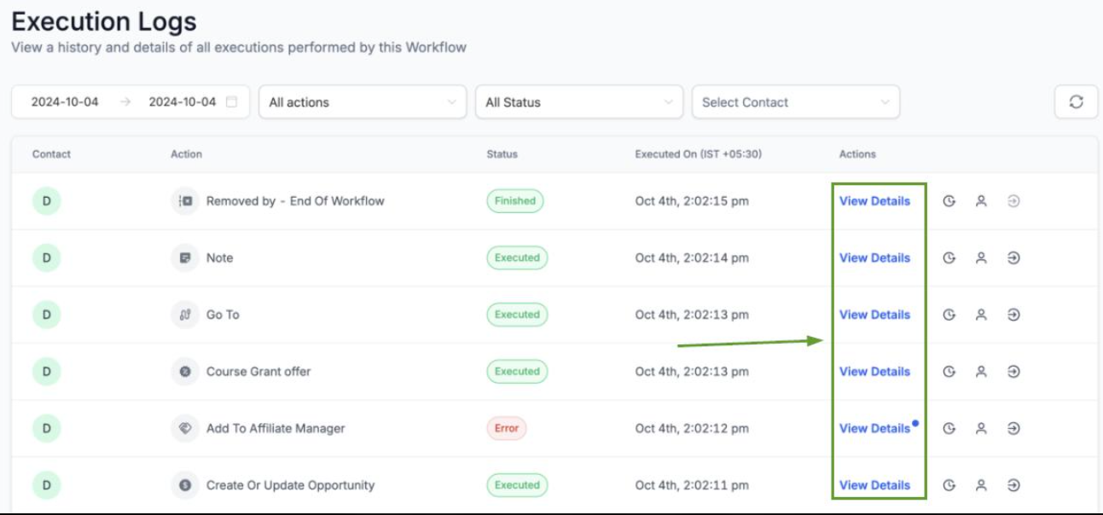
Task: Click the Add To Affiliate Manager action icon
Action: point(184,428)
